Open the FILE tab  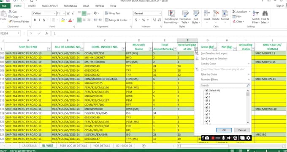(4, 6)
